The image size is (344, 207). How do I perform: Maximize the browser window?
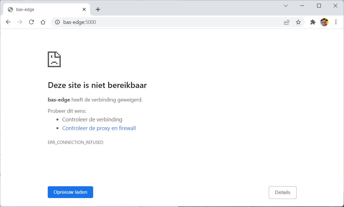[319, 6]
